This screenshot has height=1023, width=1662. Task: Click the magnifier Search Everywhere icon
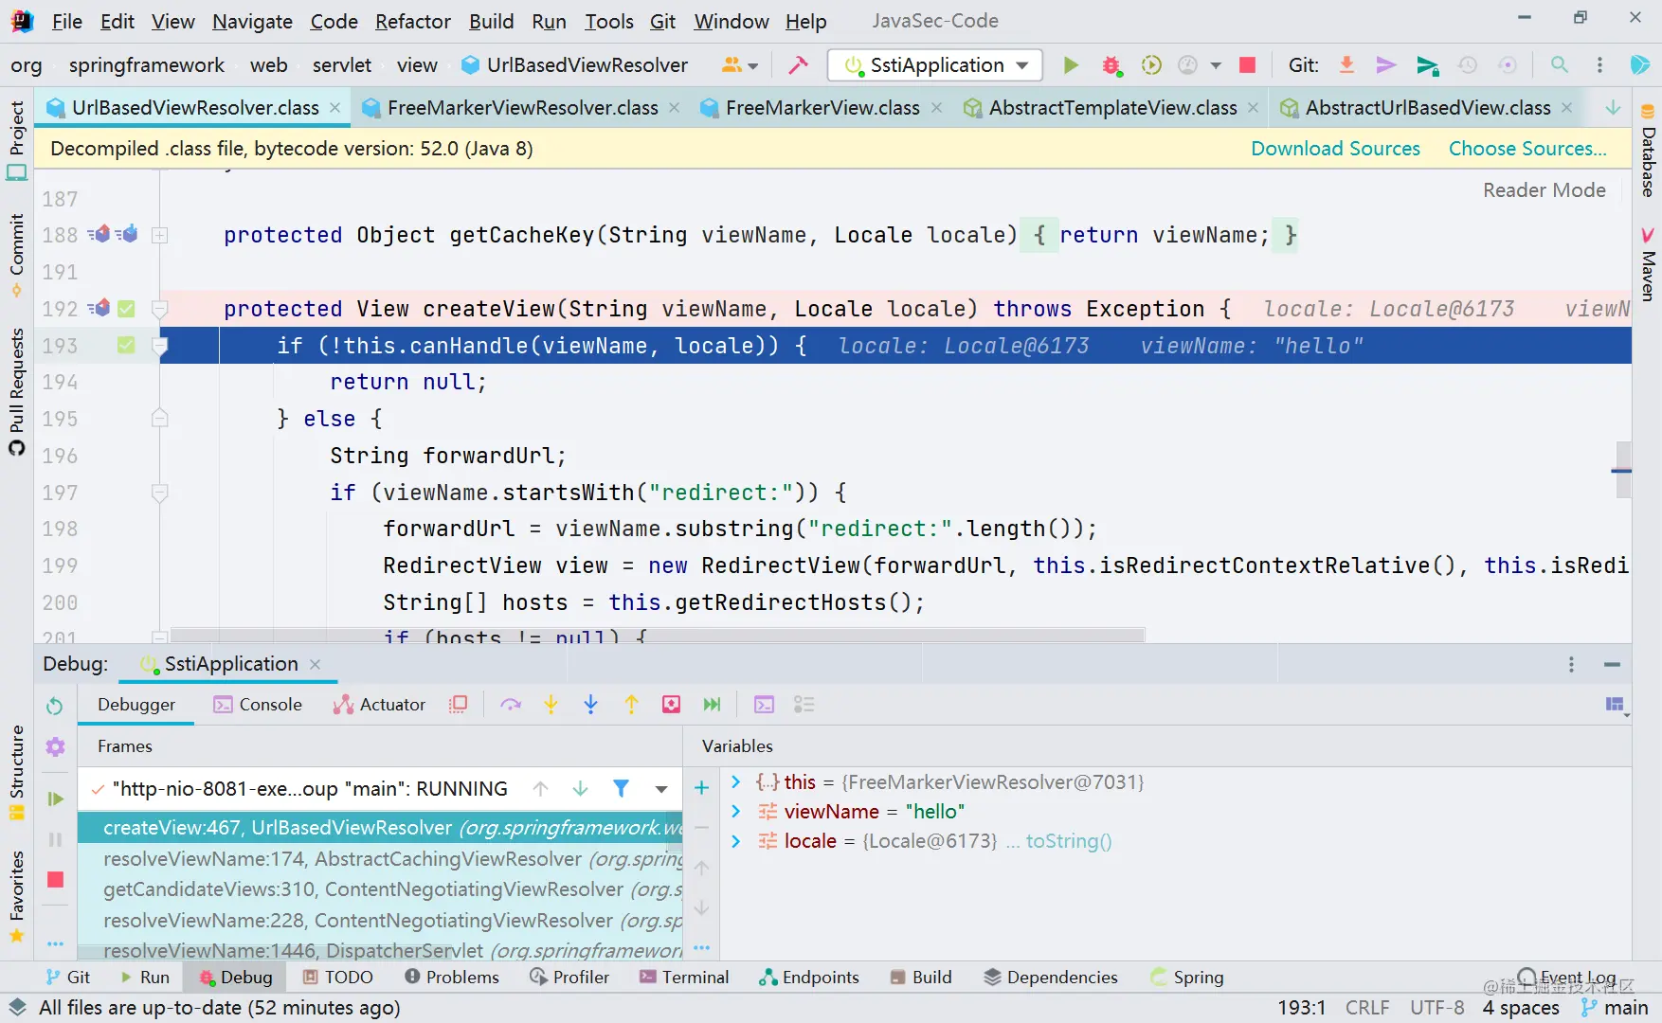point(1559,65)
